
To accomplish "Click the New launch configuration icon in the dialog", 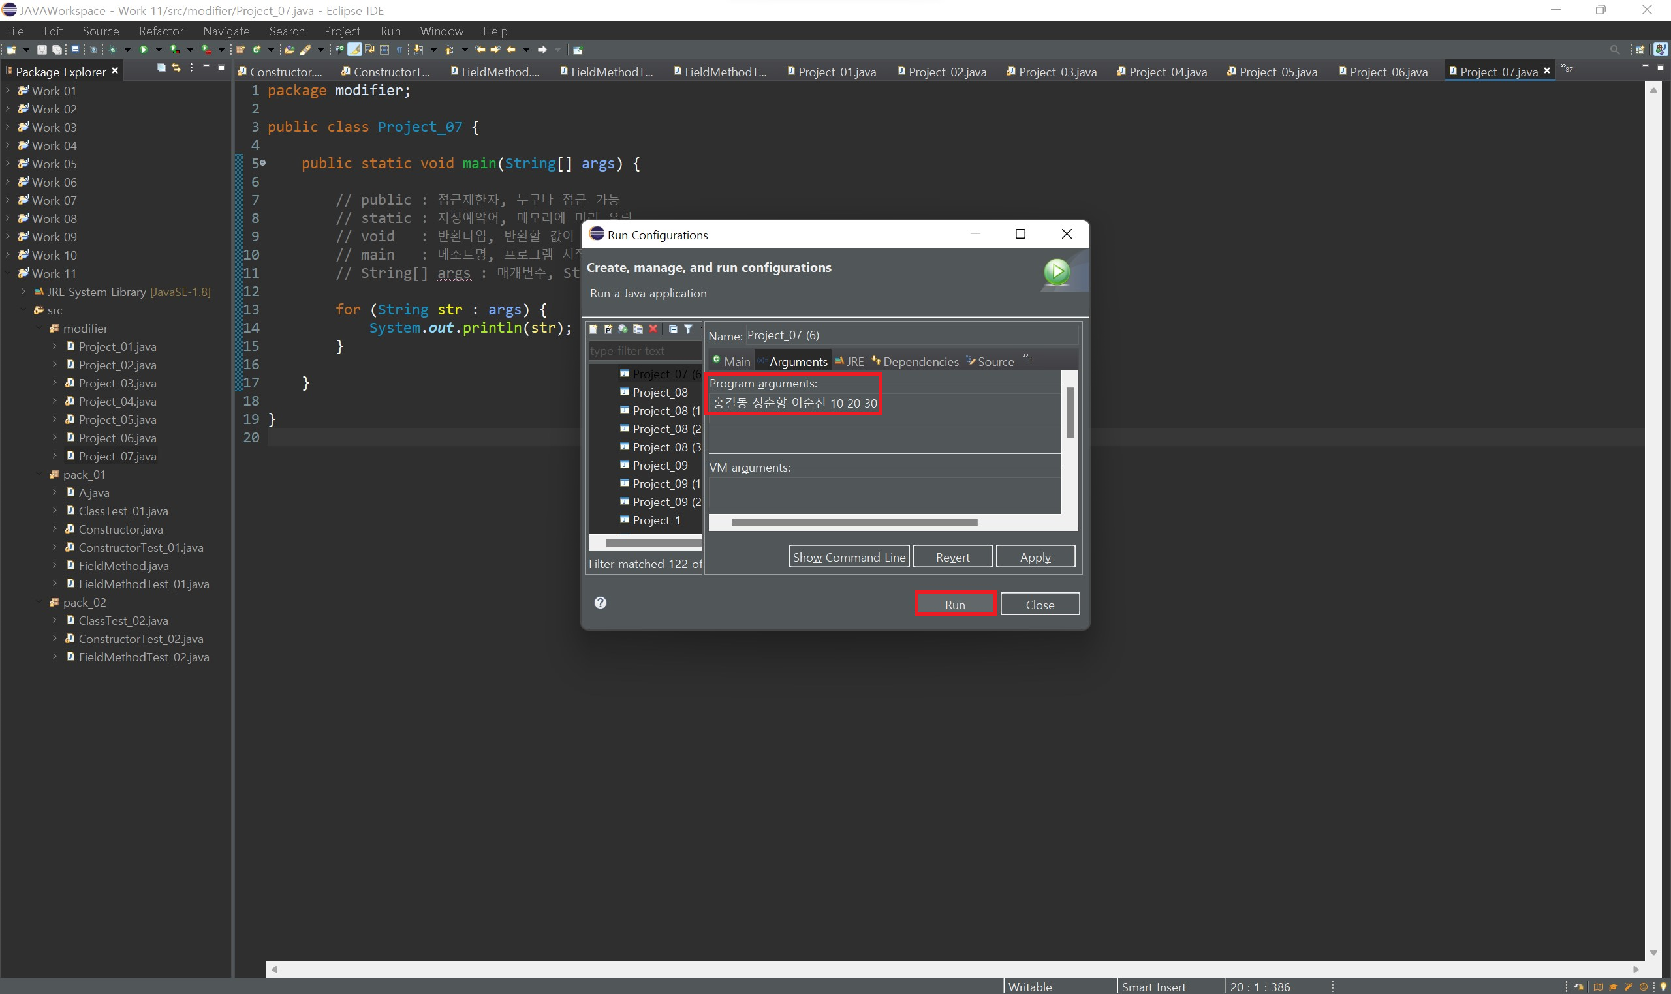I will pyautogui.click(x=593, y=329).
